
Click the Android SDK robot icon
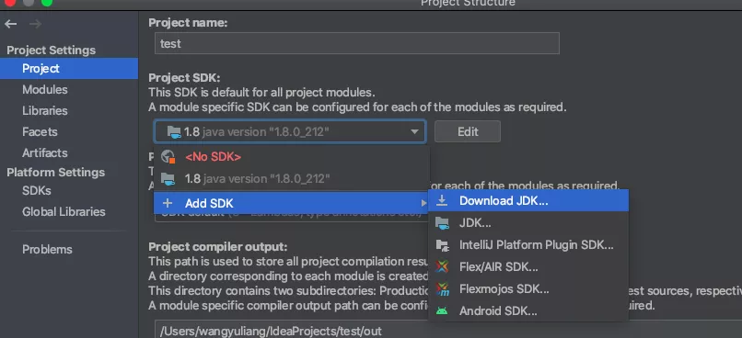(x=442, y=311)
